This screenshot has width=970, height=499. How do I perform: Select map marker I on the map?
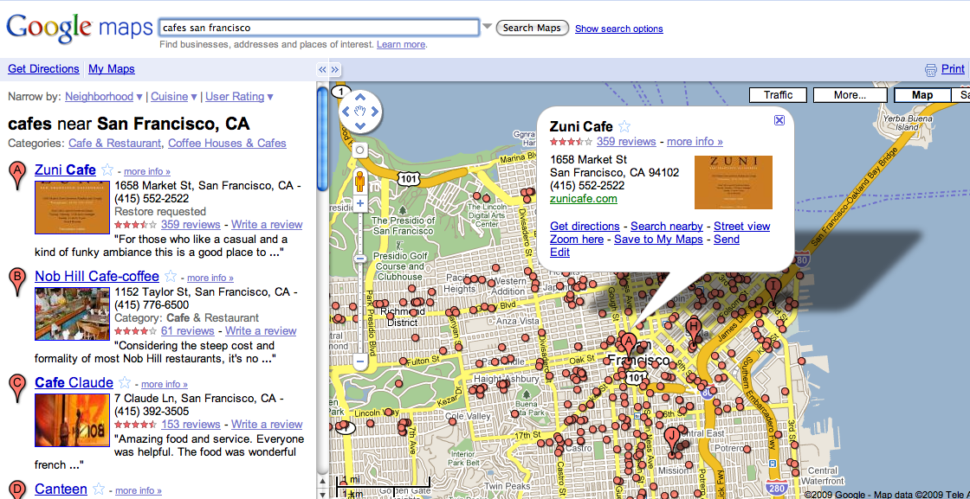tap(773, 291)
